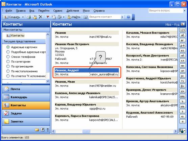This screenshot has height=141, width=188.
Task: Click the Введите вопрос help field
Action: 166,10
